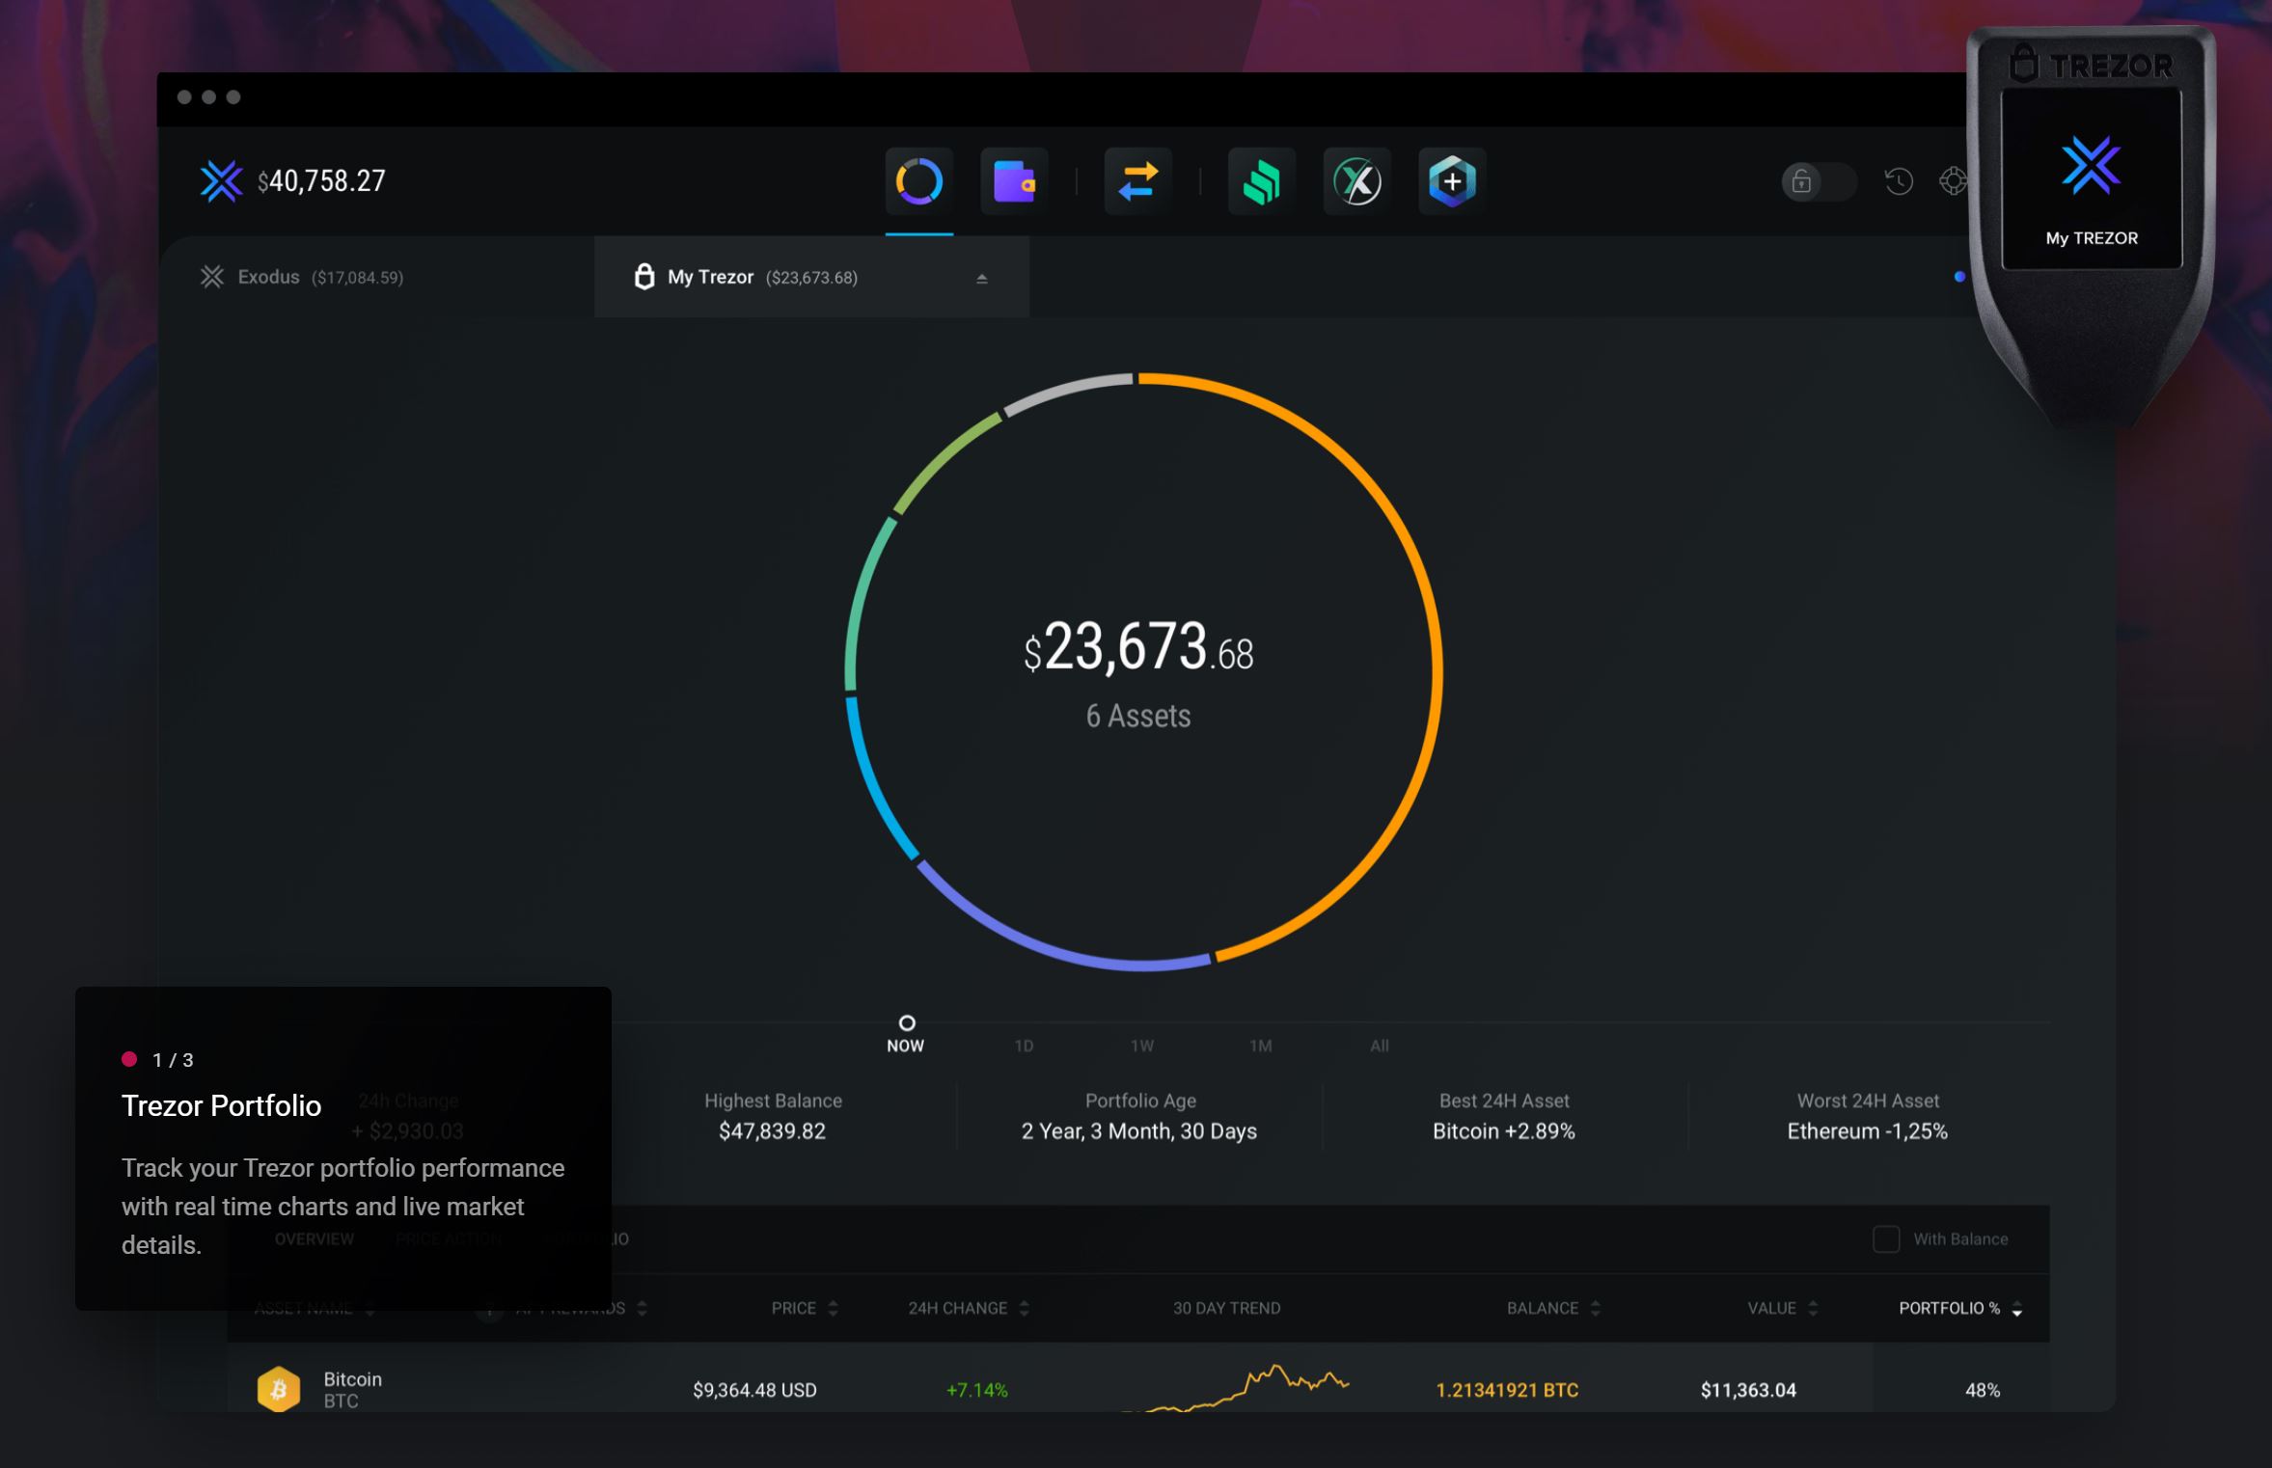
Task: Sort by Value column arrows
Action: (1813, 1308)
